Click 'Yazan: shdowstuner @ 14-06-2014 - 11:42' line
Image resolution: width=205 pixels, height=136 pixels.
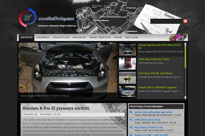point(158,115)
